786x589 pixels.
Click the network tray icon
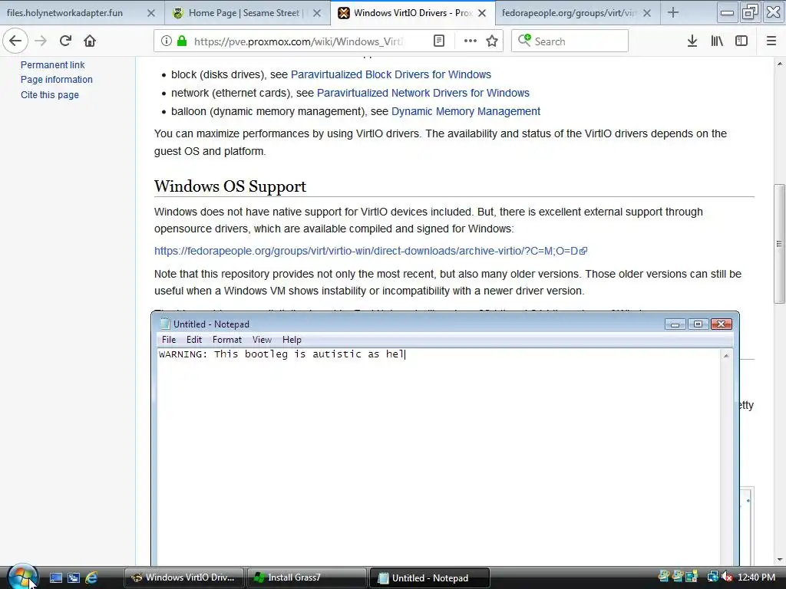pos(712,577)
